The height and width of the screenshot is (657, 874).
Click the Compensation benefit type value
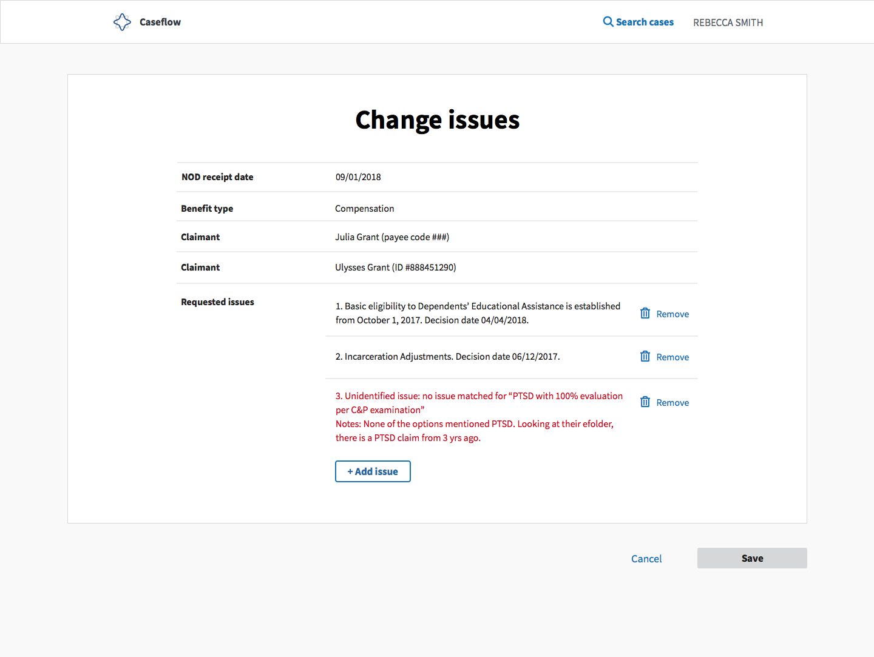pos(365,209)
